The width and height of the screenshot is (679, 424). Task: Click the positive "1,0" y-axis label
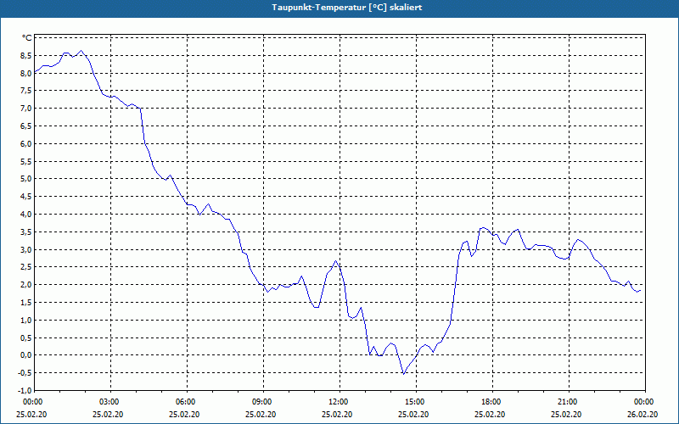pos(25,321)
